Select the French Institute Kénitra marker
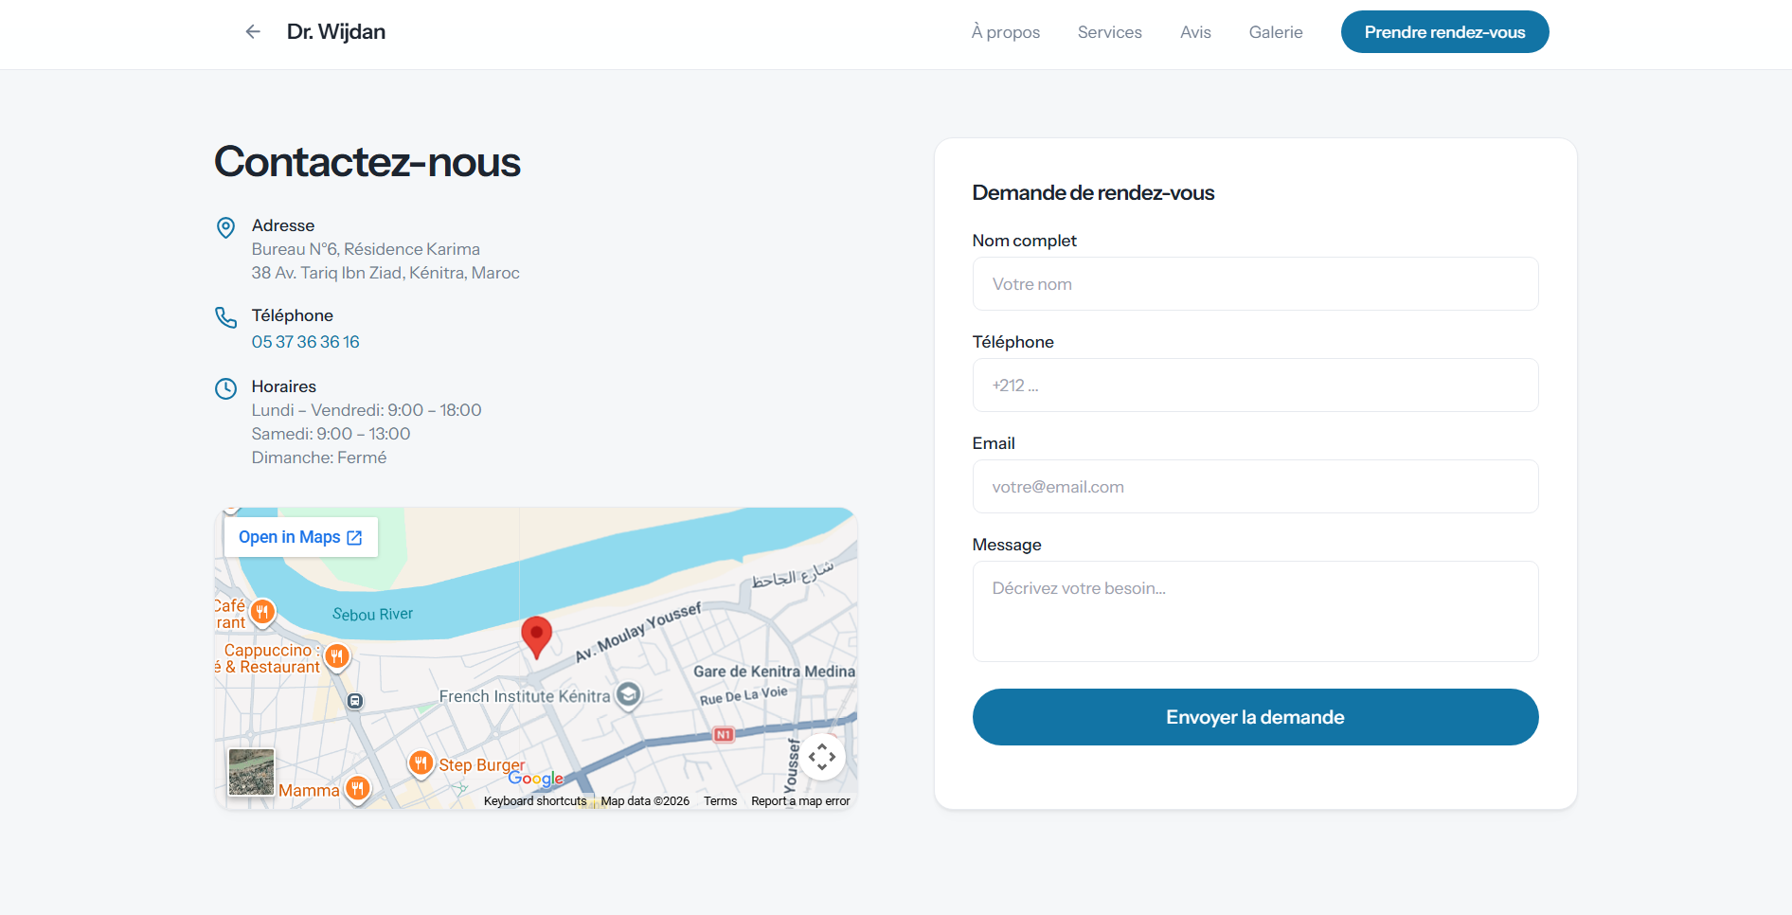The height and width of the screenshot is (915, 1792). click(x=627, y=695)
